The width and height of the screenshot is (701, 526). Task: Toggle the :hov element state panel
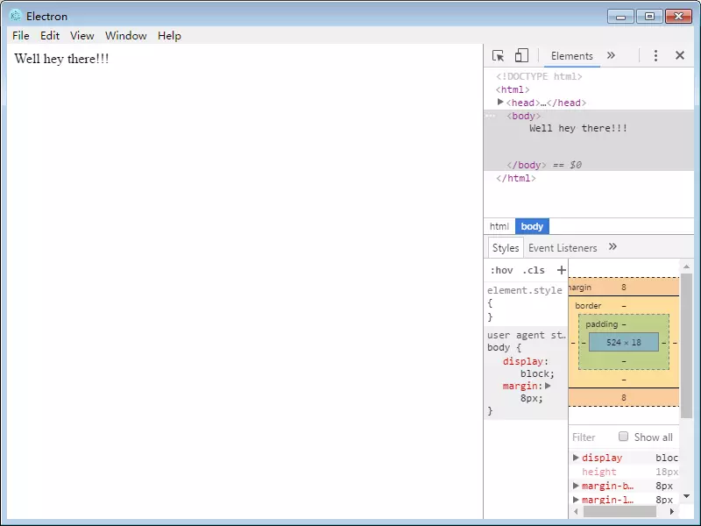coord(501,270)
